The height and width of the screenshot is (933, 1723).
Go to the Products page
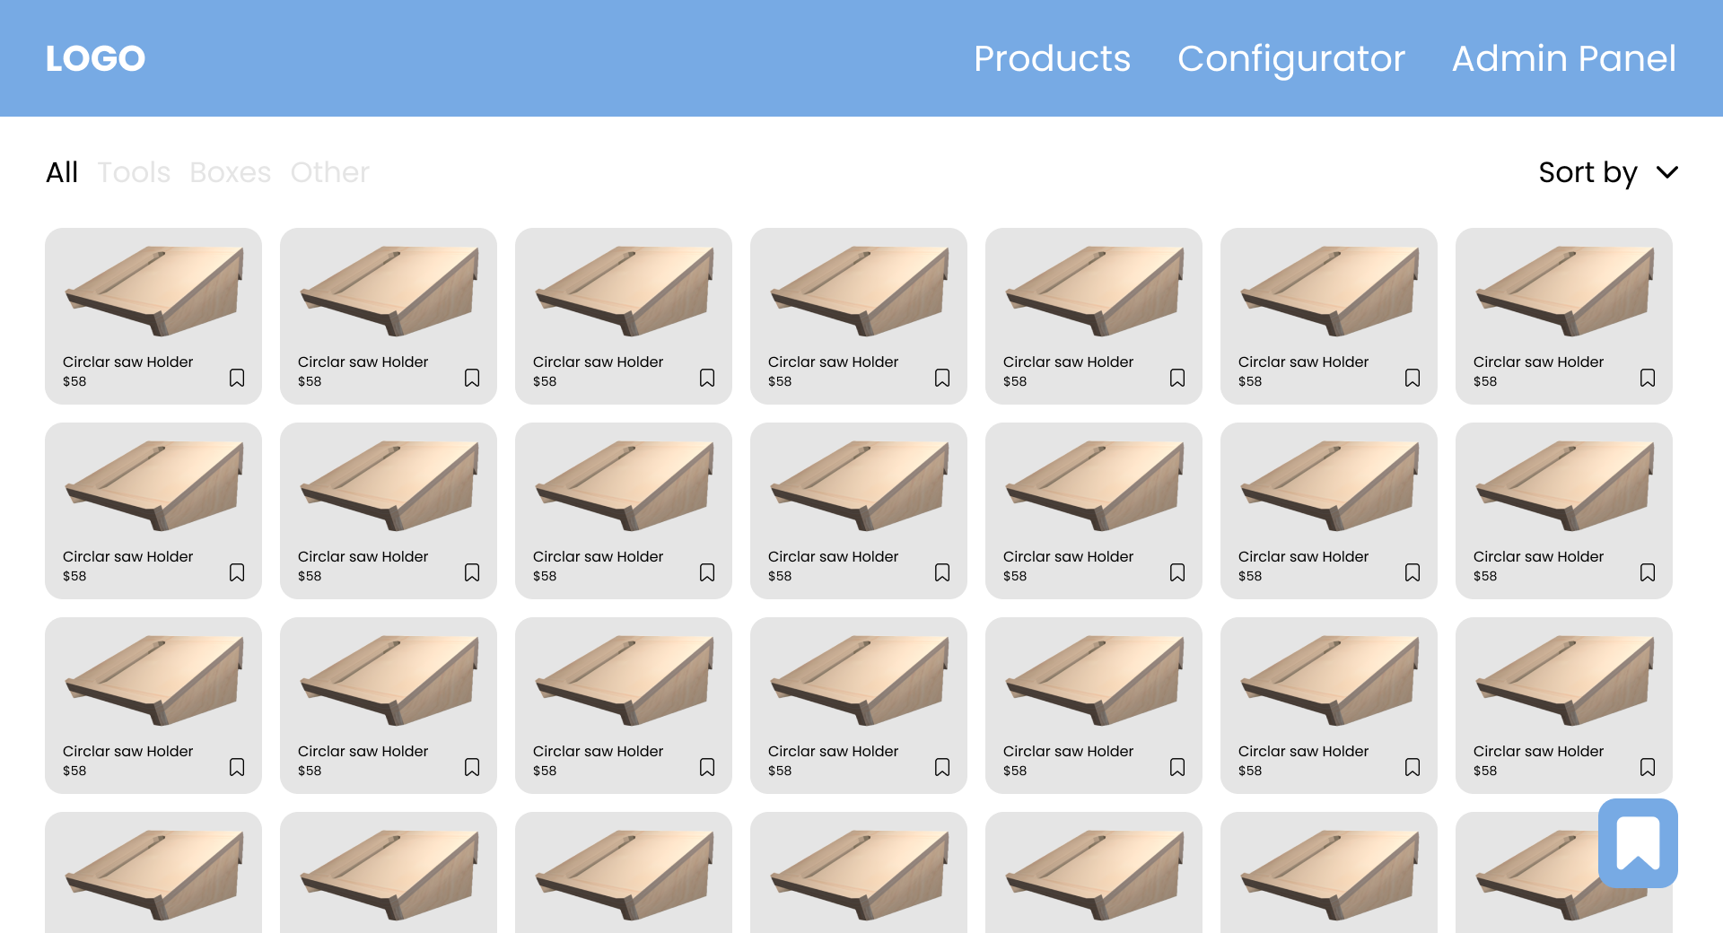point(1052,58)
